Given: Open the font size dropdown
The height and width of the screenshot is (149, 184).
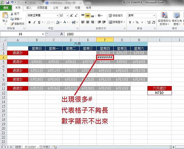Looking at the screenshot, I should pyautogui.click(x=67, y=15).
